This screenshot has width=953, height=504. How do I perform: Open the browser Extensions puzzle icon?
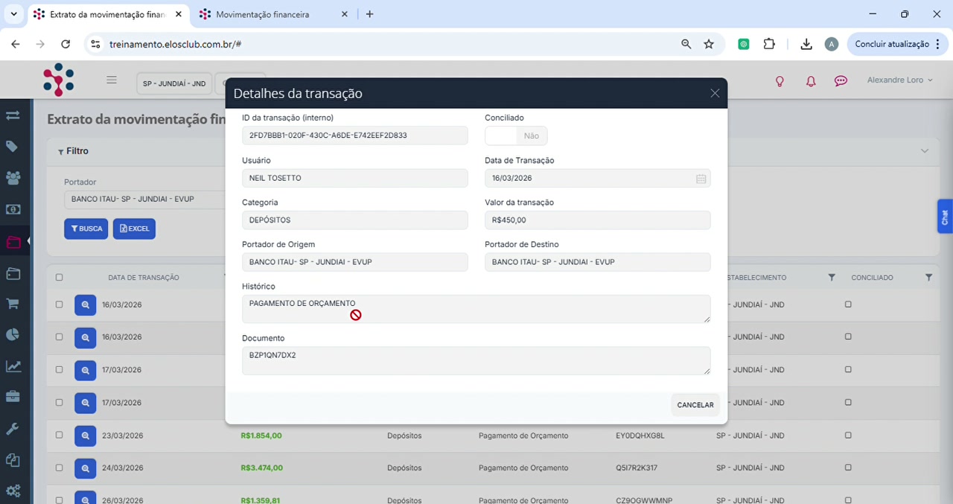769,44
